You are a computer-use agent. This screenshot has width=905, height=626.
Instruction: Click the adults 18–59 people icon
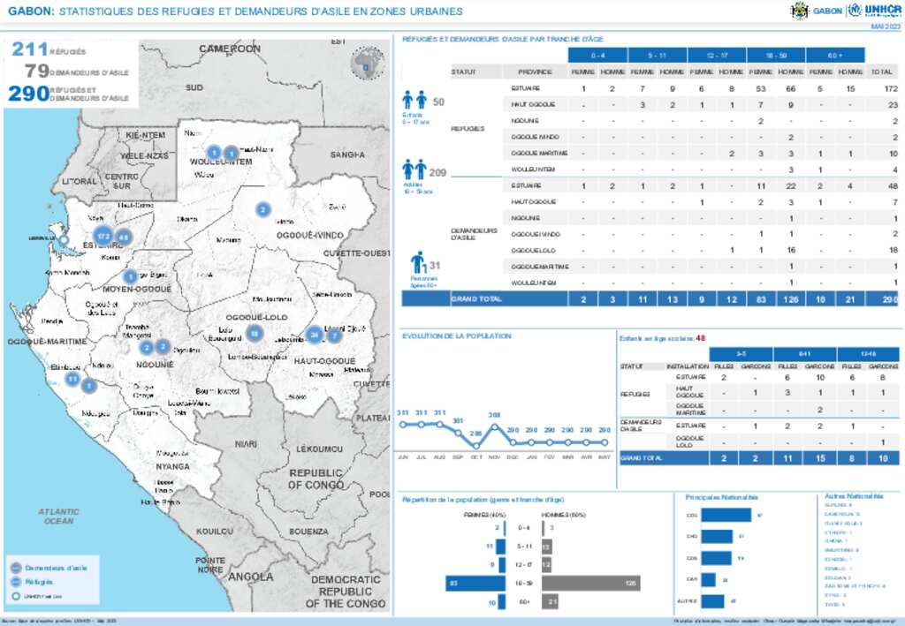pos(414,168)
